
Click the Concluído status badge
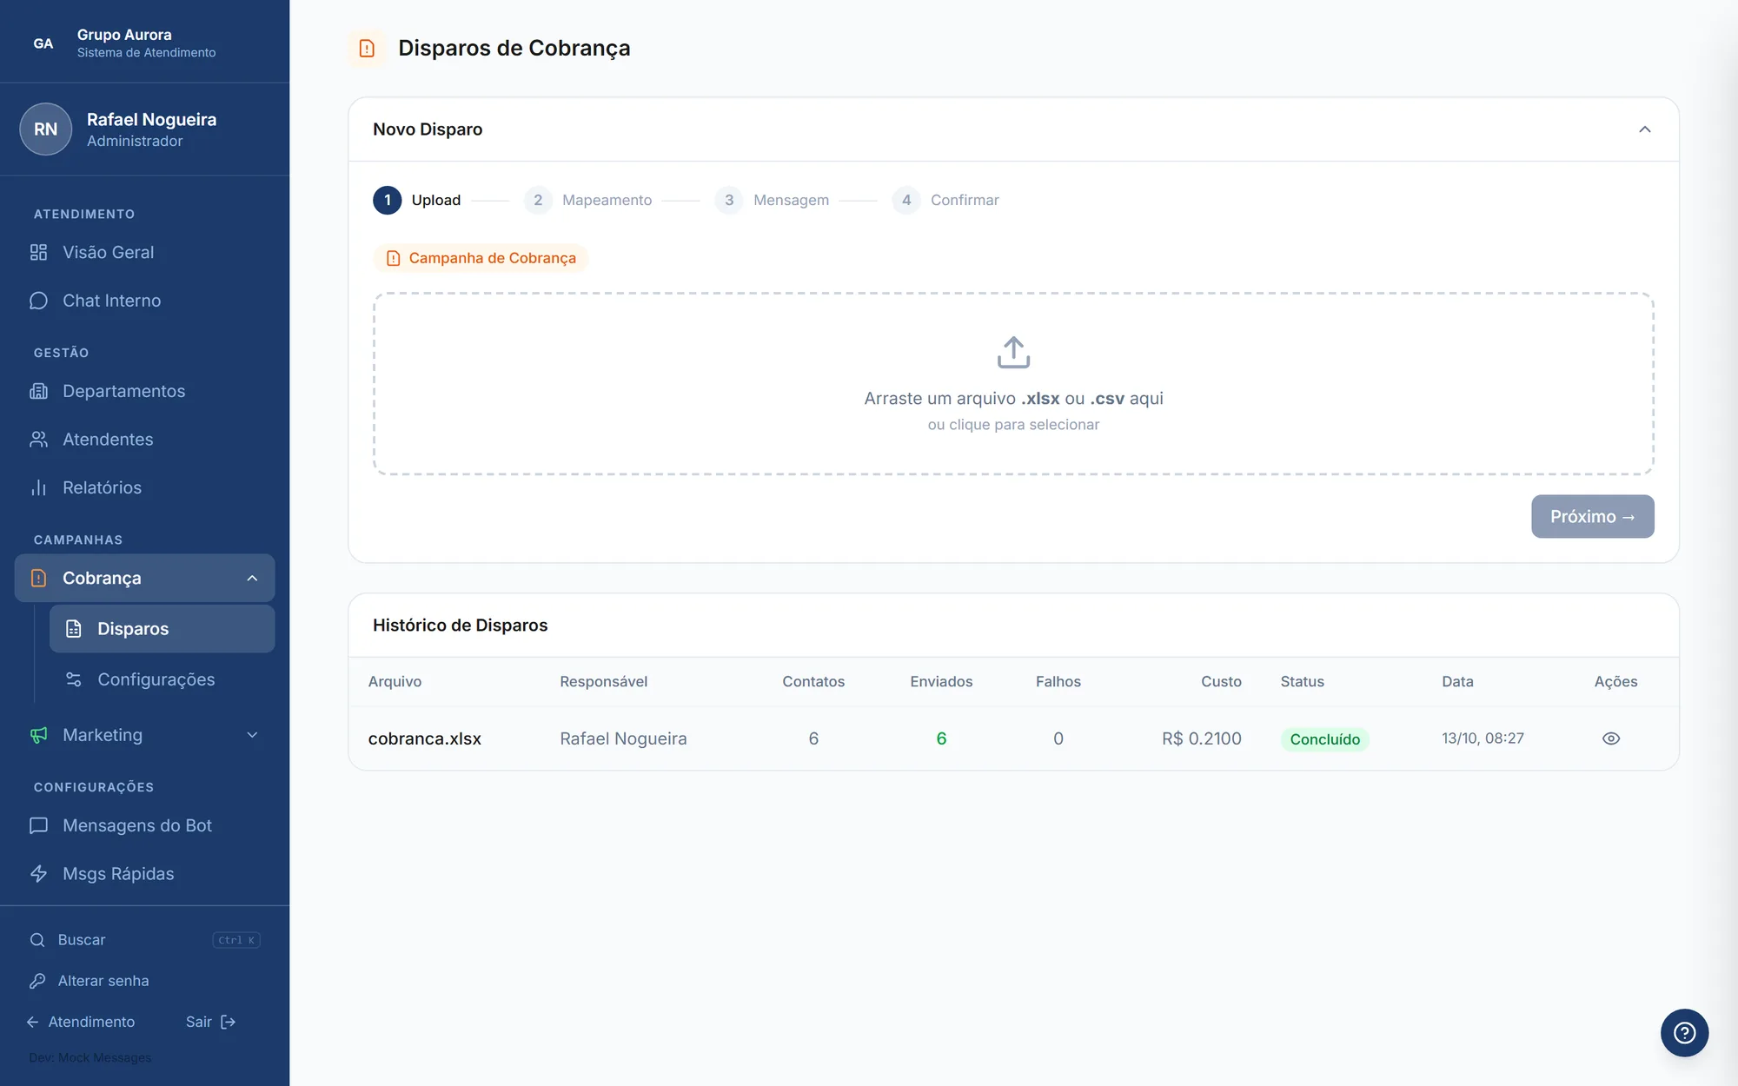1324,739
